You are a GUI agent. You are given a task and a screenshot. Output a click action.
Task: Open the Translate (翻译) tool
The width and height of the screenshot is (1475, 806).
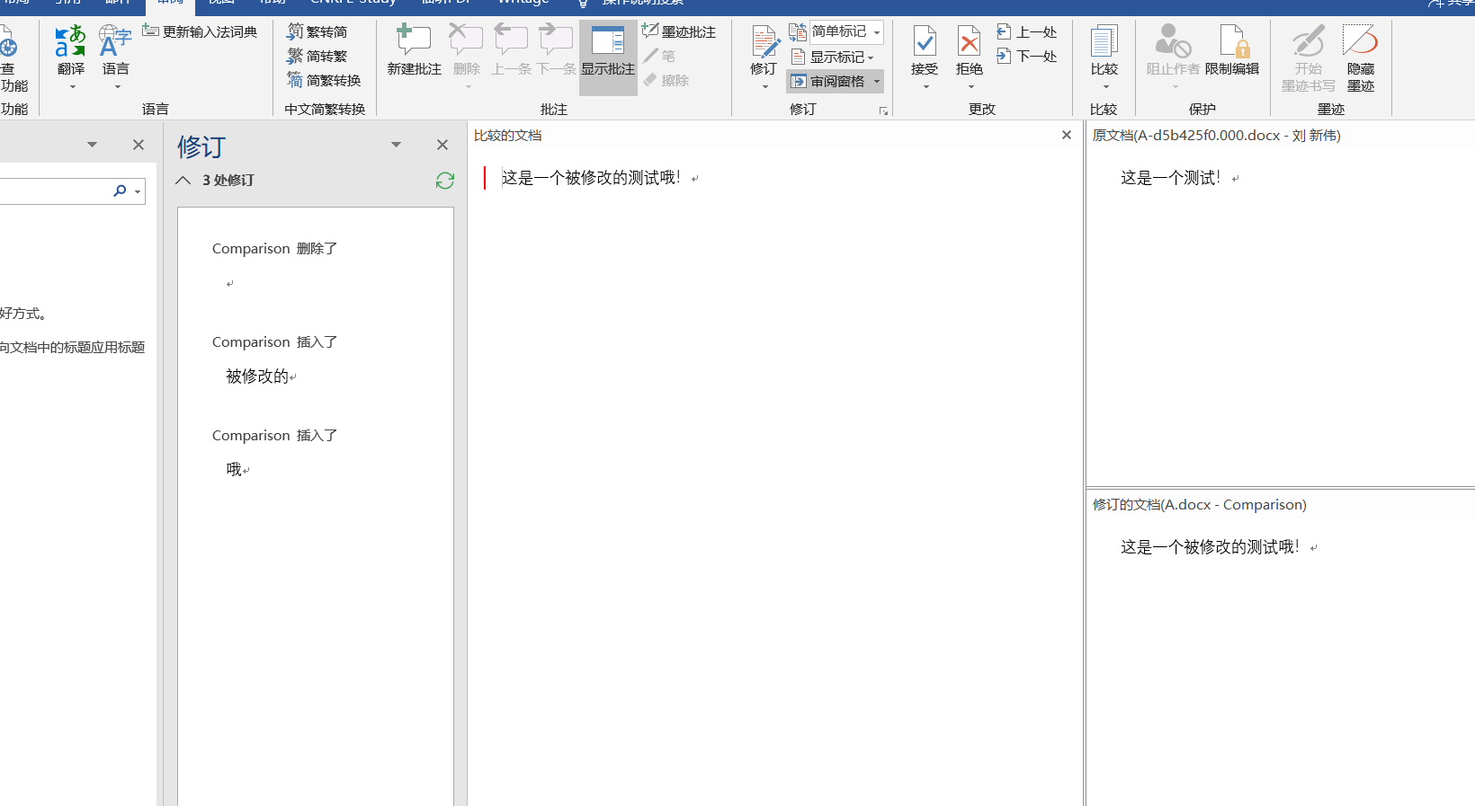70,50
